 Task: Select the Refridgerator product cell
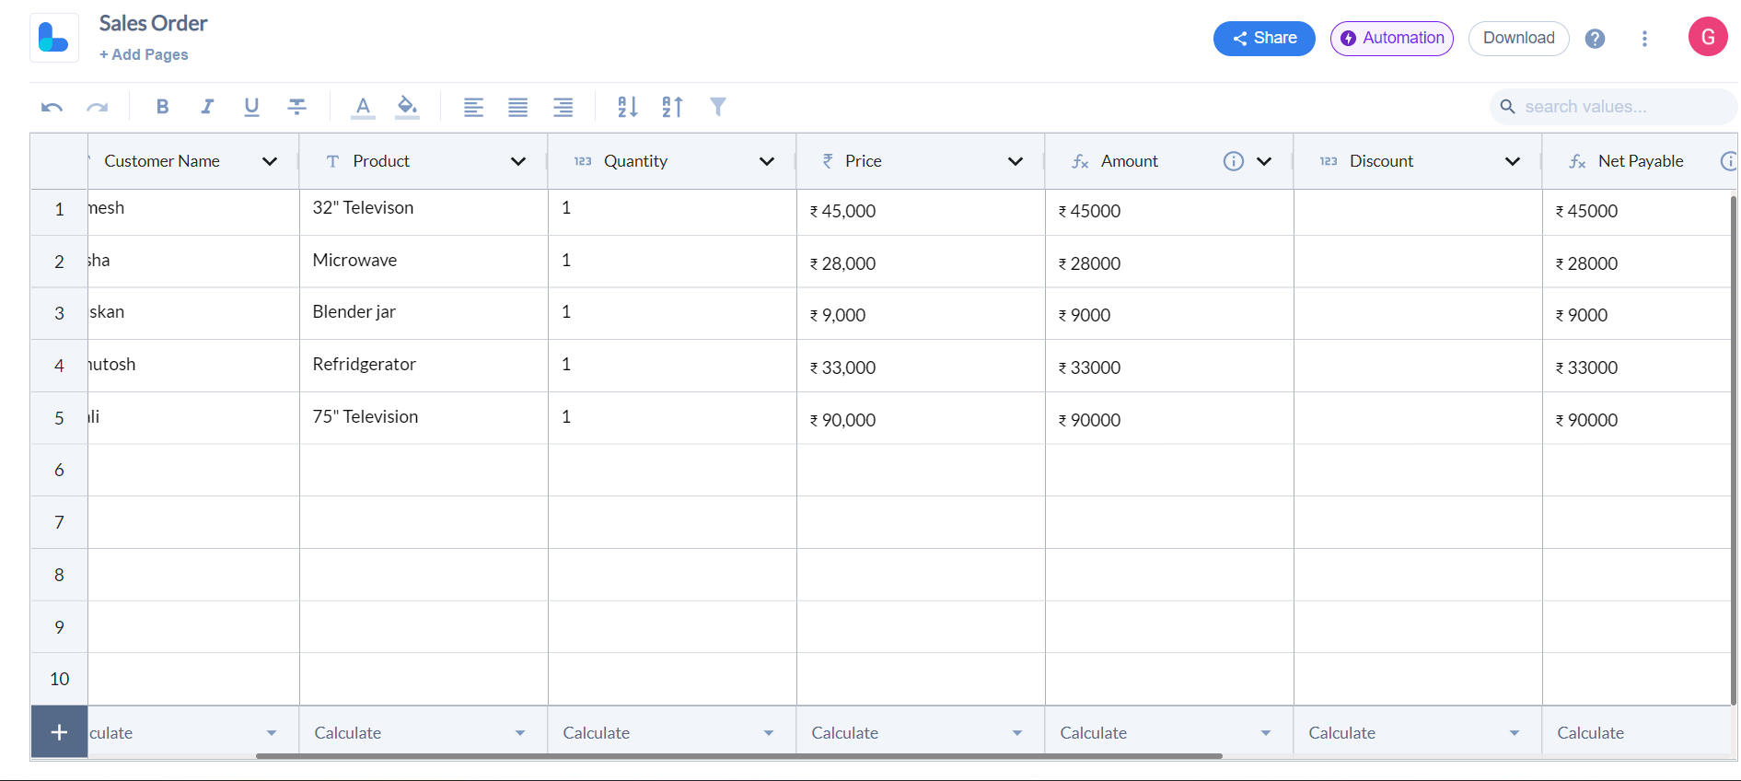(x=424, y=367)
